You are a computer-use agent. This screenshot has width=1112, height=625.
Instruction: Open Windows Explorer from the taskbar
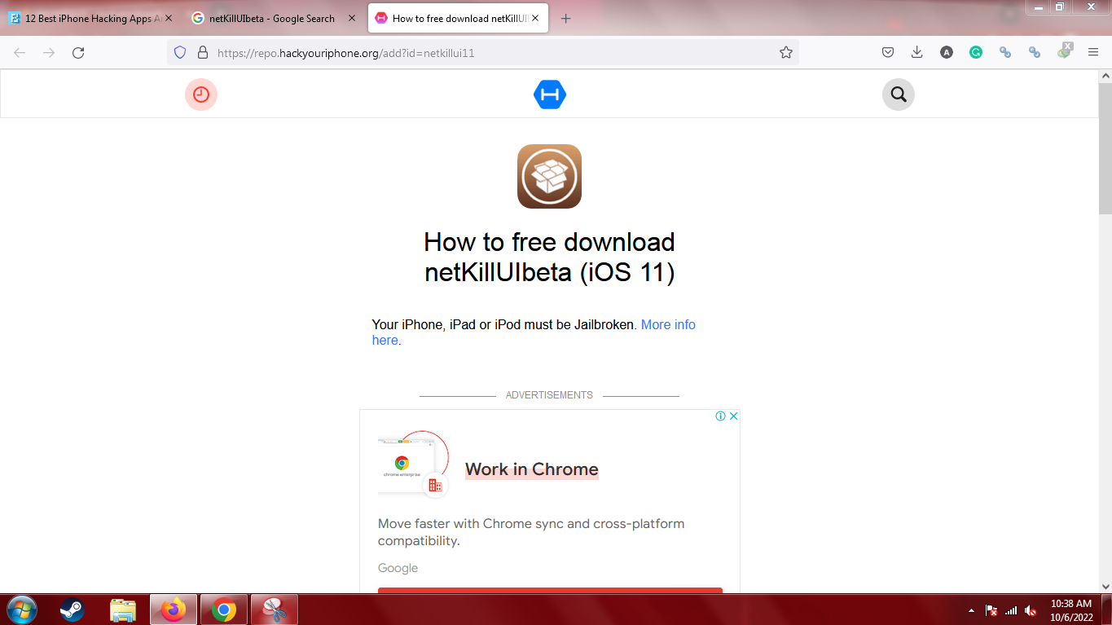point(123,610)
